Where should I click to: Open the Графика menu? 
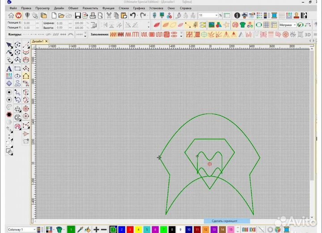[x=139, y=8]
